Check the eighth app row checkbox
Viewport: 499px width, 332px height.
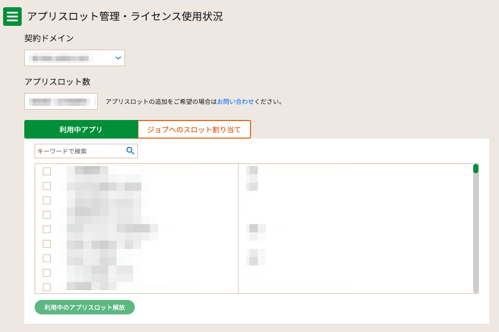click(x=47, y=273)
